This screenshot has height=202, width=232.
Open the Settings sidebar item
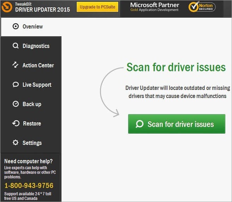click(31, 143)
